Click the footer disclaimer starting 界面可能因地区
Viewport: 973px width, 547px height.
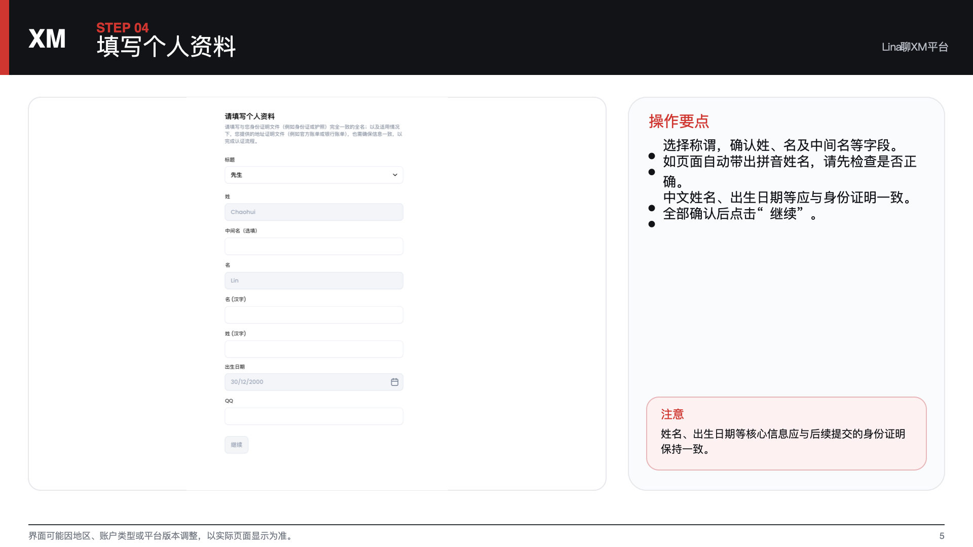click(x=162, y=536)
